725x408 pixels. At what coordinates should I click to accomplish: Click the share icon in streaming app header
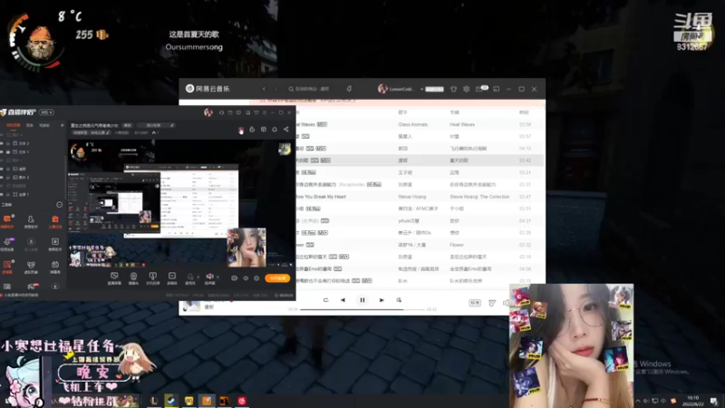tap(285, 130)
